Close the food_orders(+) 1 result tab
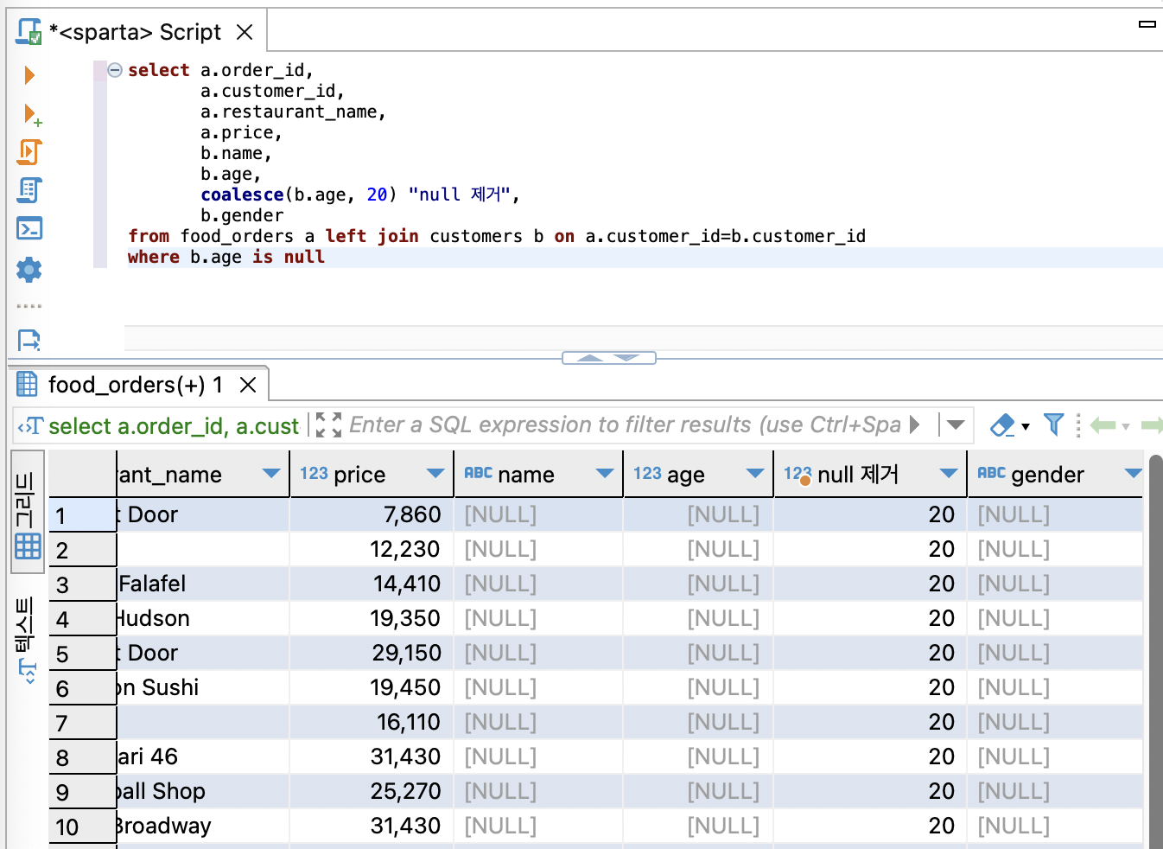1163x849 pixels. point(248,385)
